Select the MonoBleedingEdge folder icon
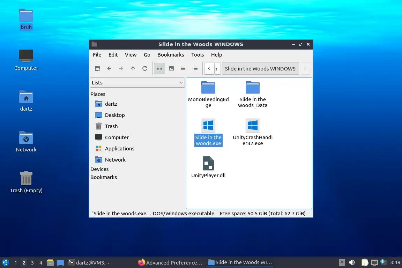 [208, 88]
